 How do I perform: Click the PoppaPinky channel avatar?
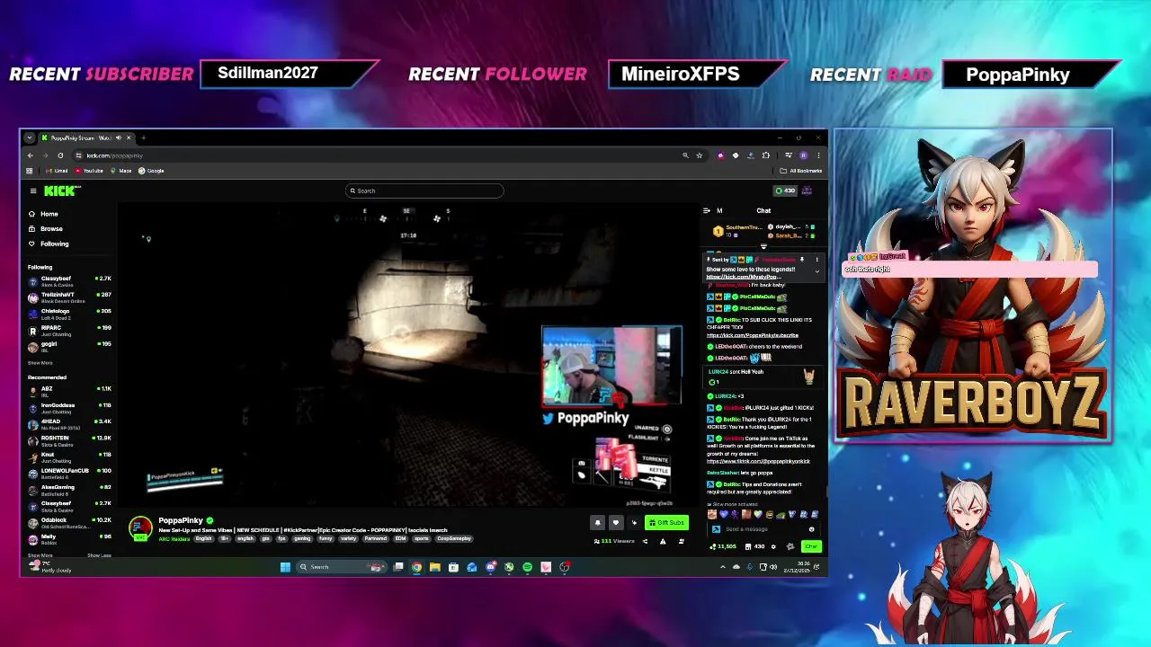(x=140, y=528)
